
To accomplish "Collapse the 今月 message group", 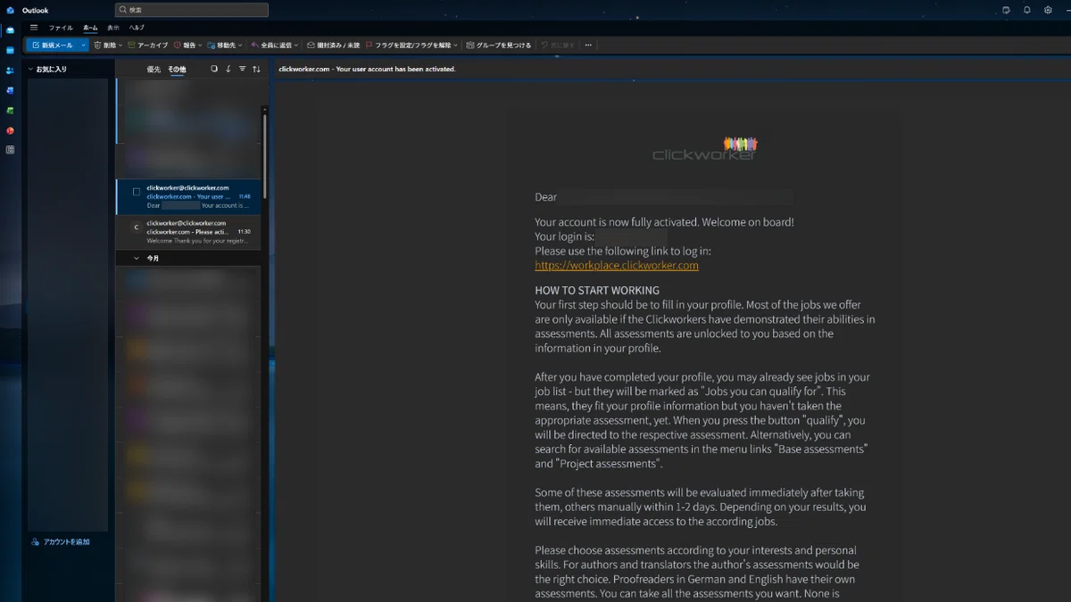I will tap(137, 258).
